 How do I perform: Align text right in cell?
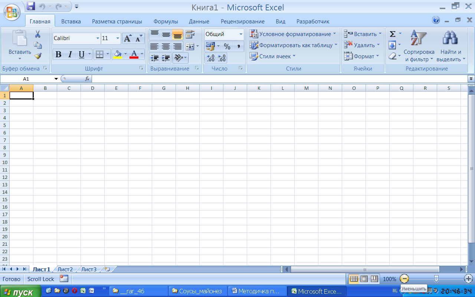pos(177,46)
